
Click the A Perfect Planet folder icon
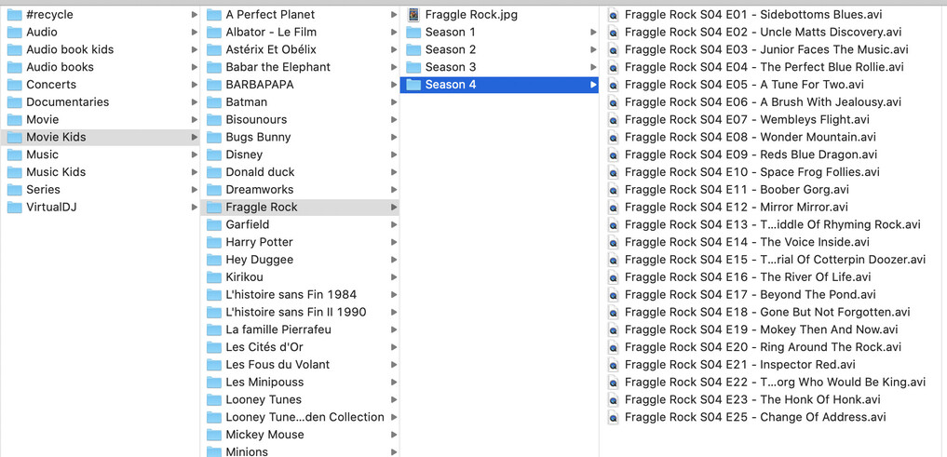[214, 15]
